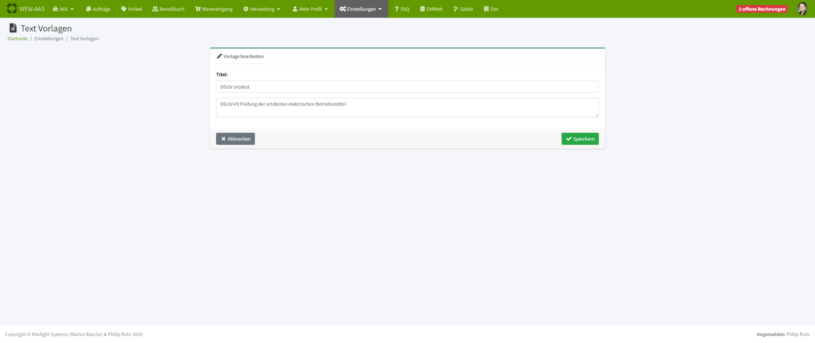Open Wareneingang with cart icon

[214, 9]
